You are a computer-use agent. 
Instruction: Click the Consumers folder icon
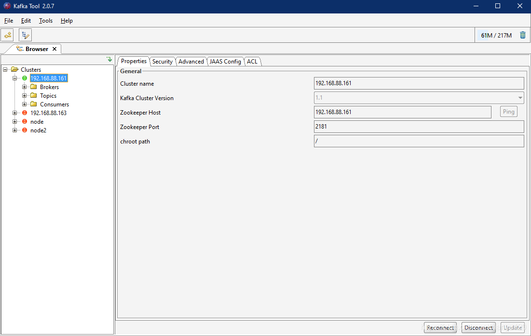[x=34, y=104]
